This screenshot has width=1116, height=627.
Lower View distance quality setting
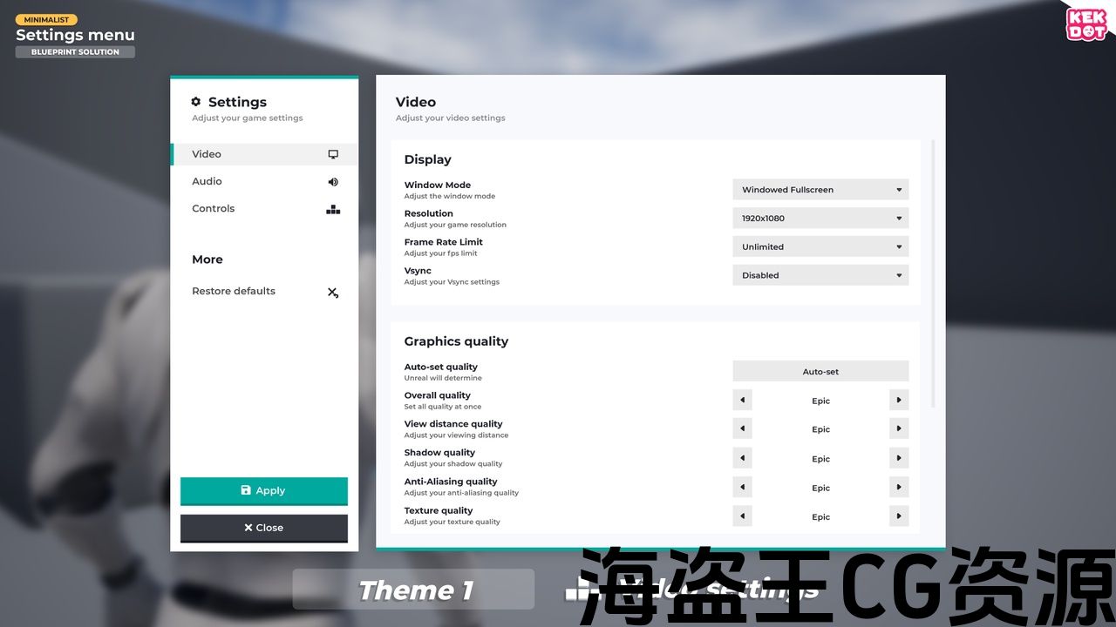[x=742, y=429]
